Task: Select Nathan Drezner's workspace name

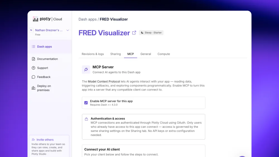Action: (49, 30)
